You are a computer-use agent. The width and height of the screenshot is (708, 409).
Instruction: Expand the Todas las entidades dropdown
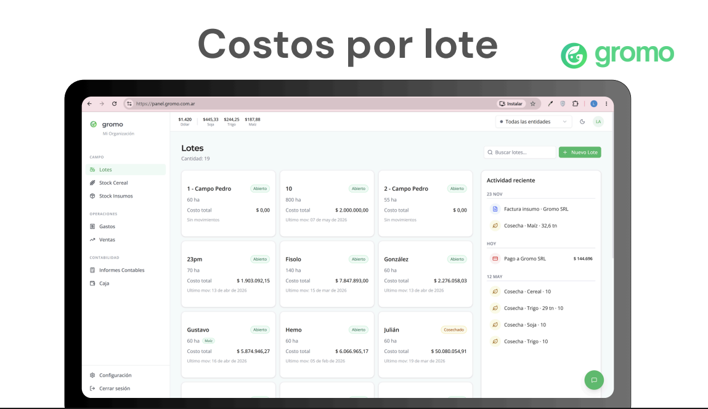[x=533, y=122]
